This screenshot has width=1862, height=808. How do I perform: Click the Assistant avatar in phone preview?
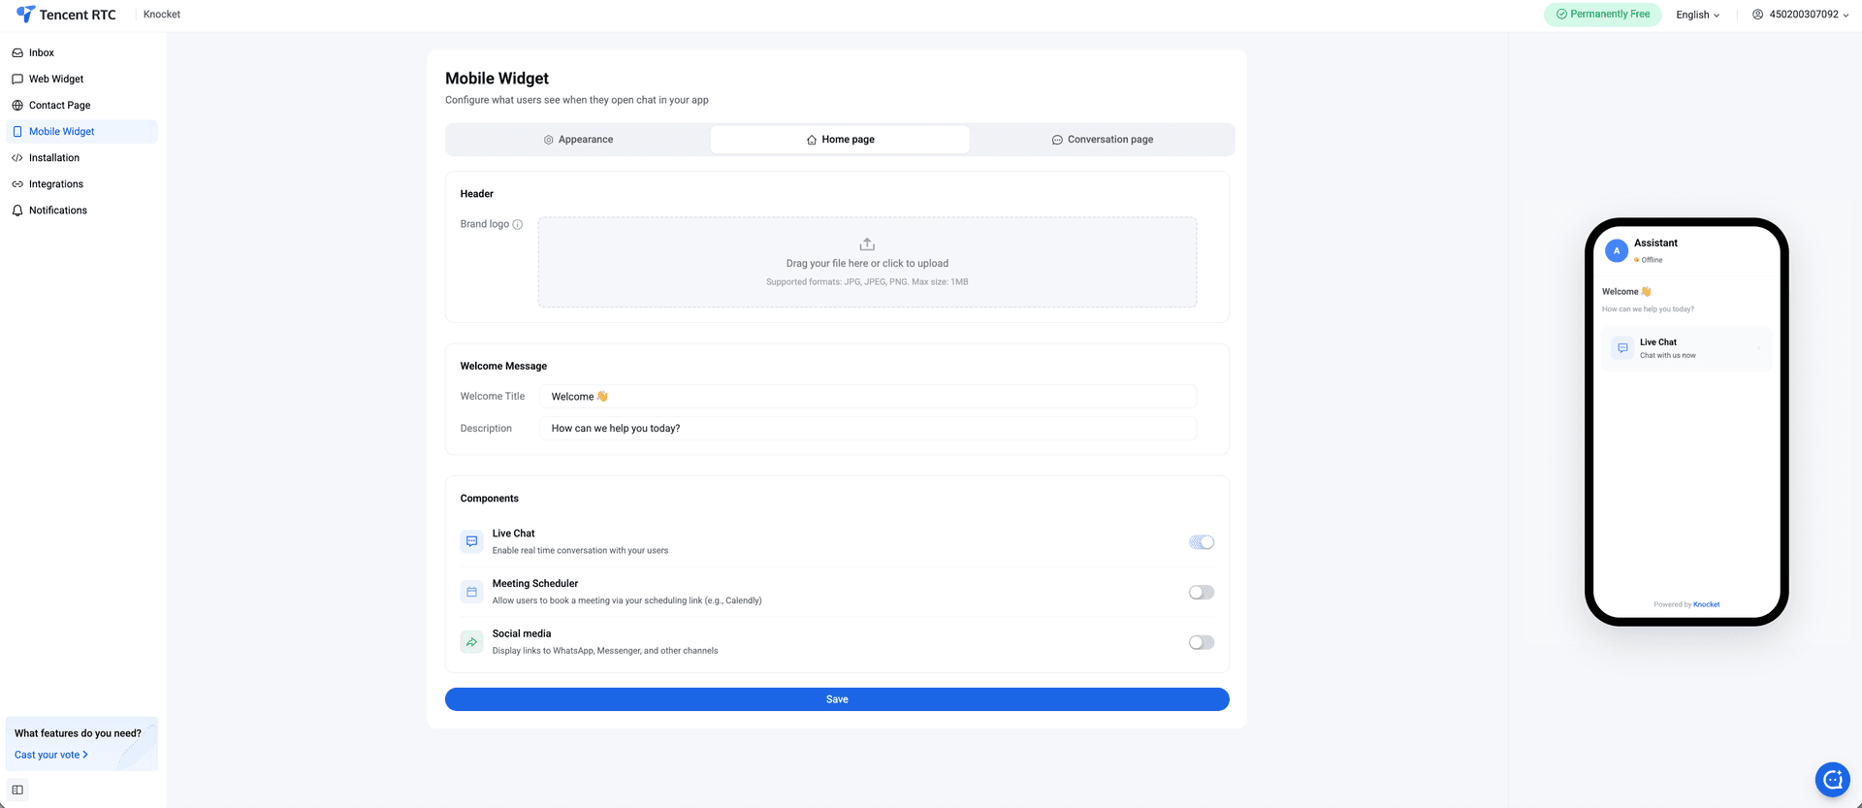1617,250
